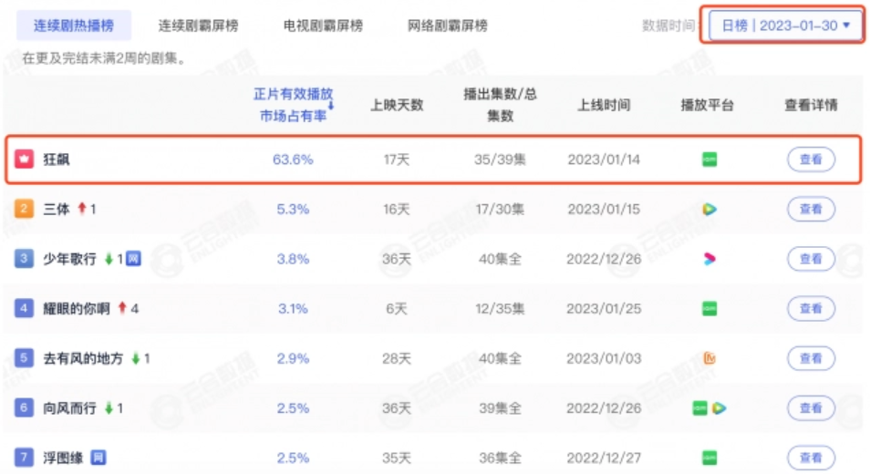View details for 向风而行

click(811, 408)
